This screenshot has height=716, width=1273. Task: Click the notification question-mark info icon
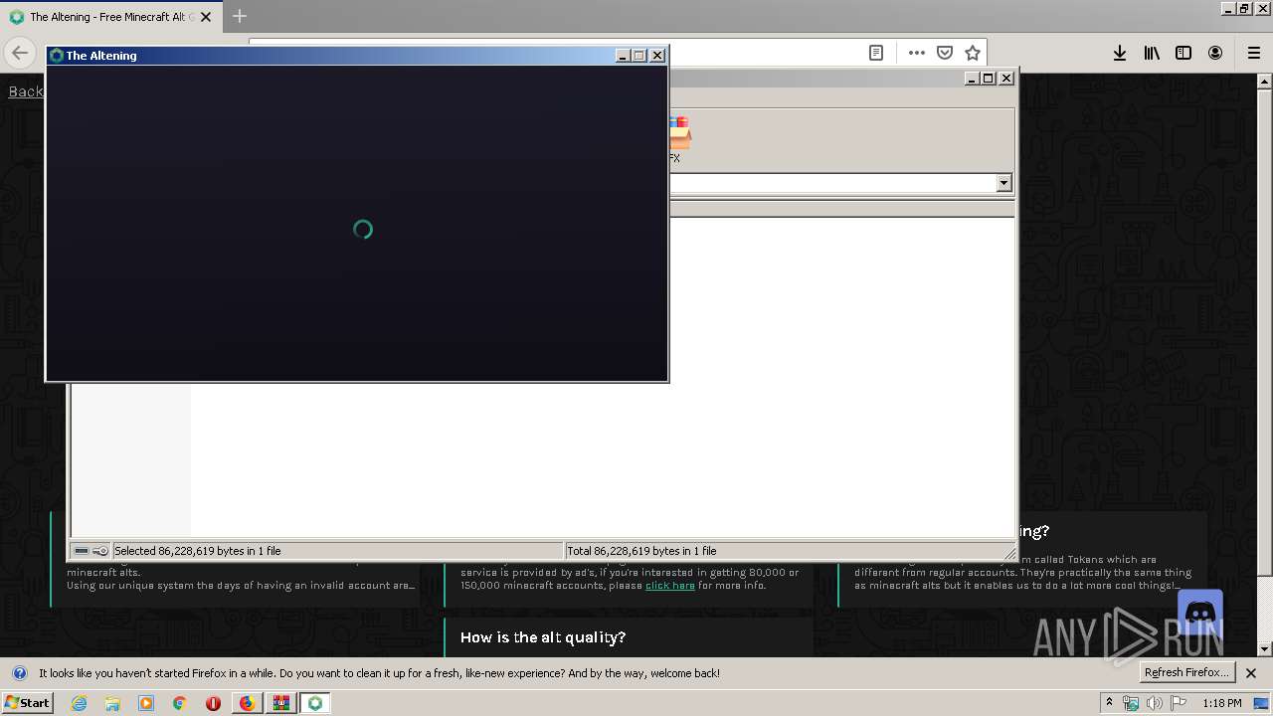pyautogui.click(x=20, y=673)
